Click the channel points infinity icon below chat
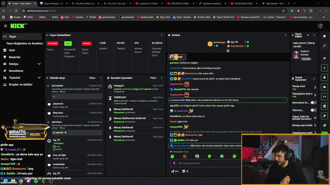The height and width of the screenshot is (185, 330). 175,171
